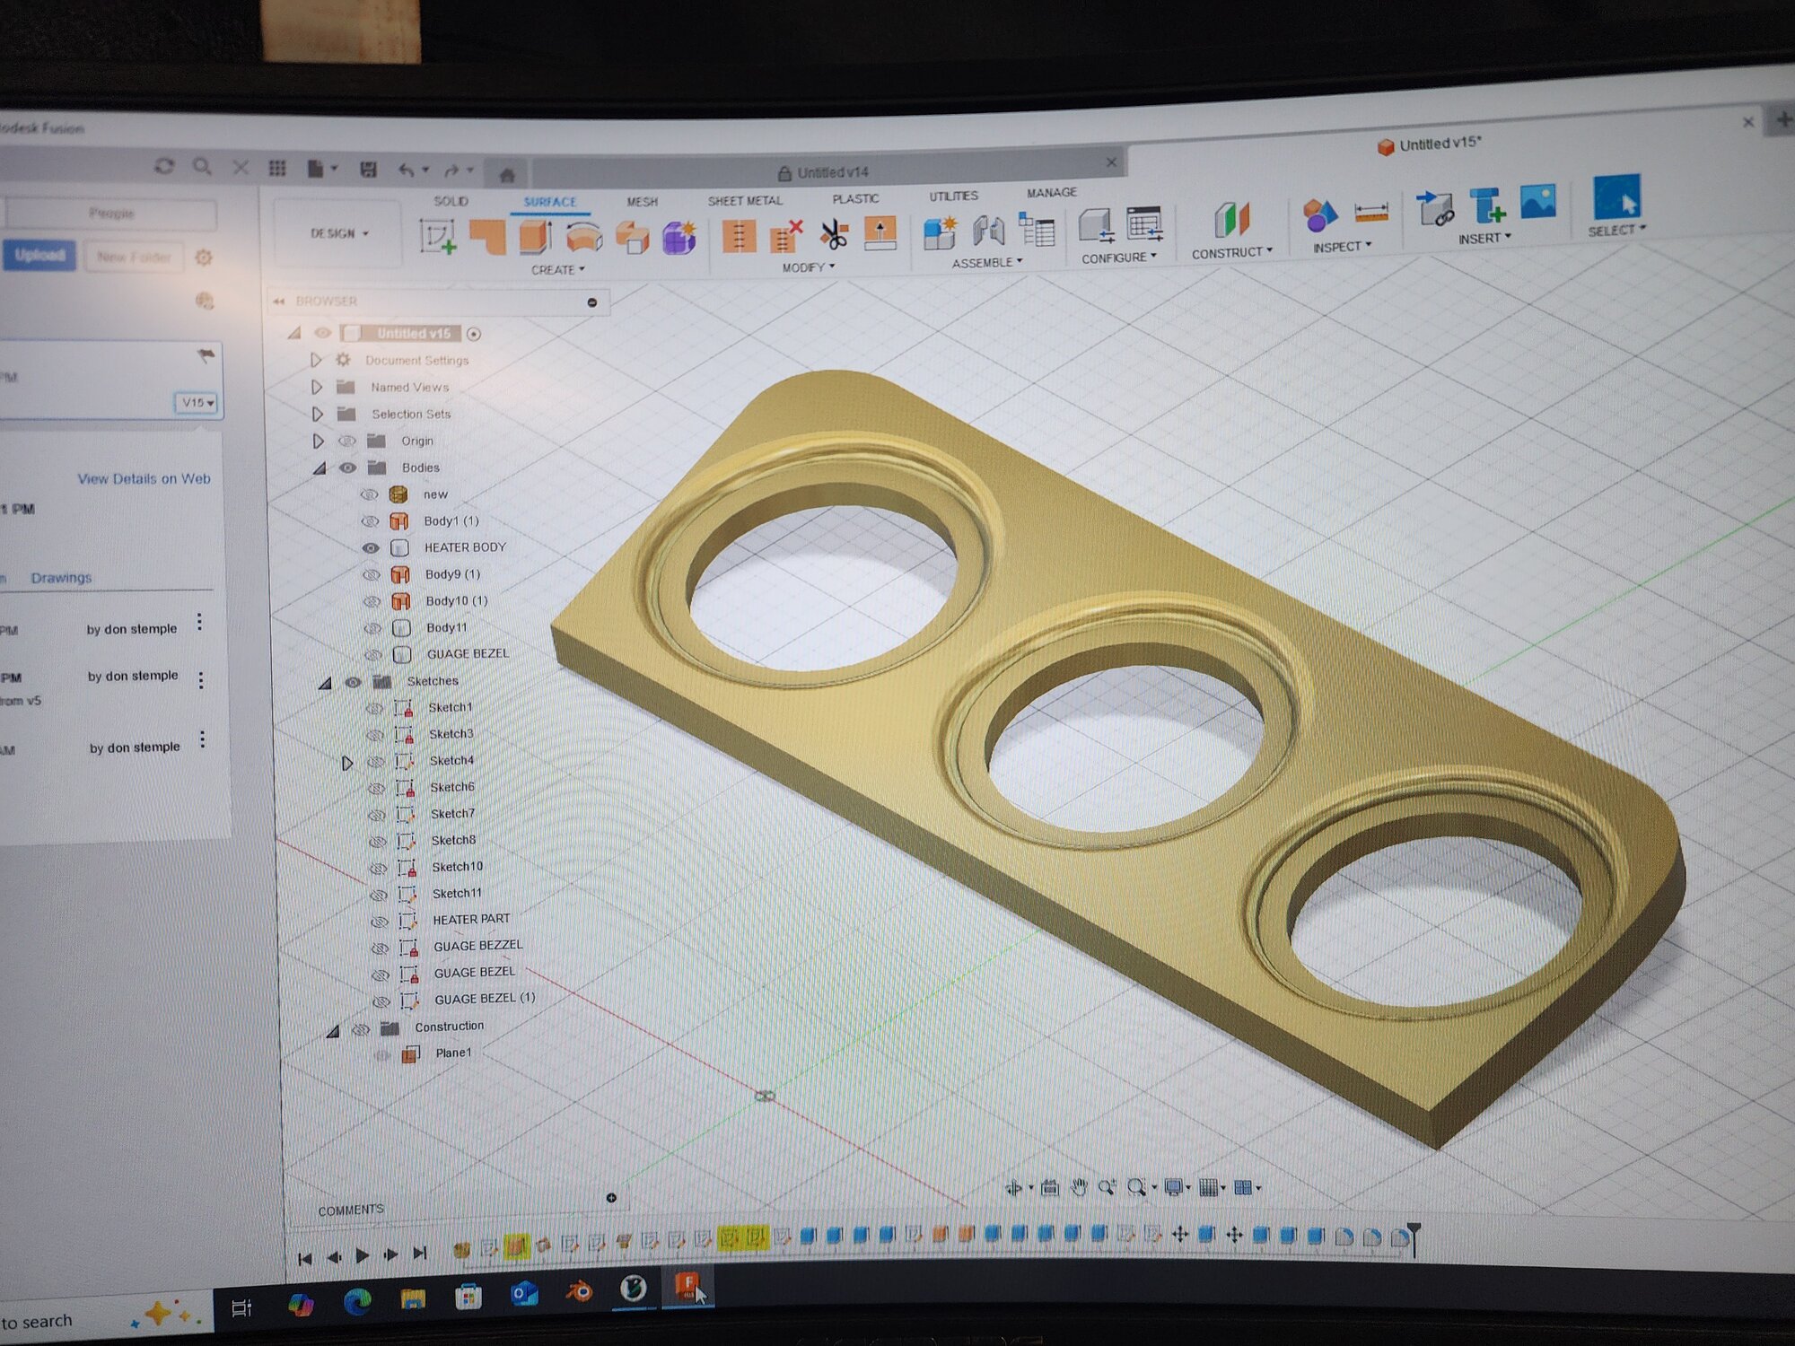Image resolution: width=1795 pixels, height=1346 pixels.
Task: Select the Unstitch tool with red X
Action: tap(786, 235)
